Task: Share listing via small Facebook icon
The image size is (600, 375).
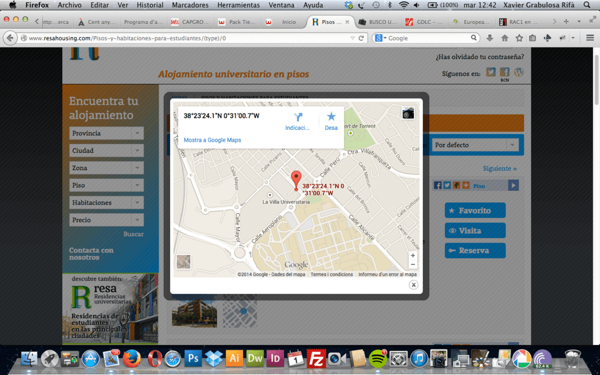Action: [438, 185]
